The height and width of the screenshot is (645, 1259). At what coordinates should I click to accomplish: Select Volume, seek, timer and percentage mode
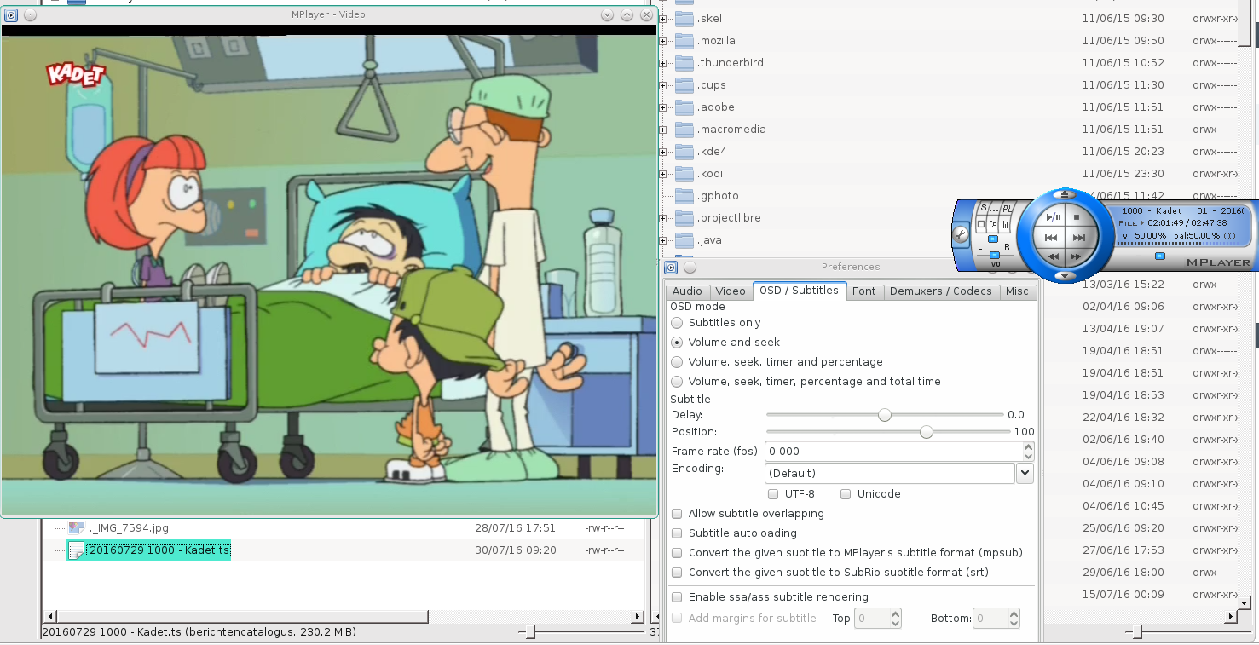click(x=677, y=362)
